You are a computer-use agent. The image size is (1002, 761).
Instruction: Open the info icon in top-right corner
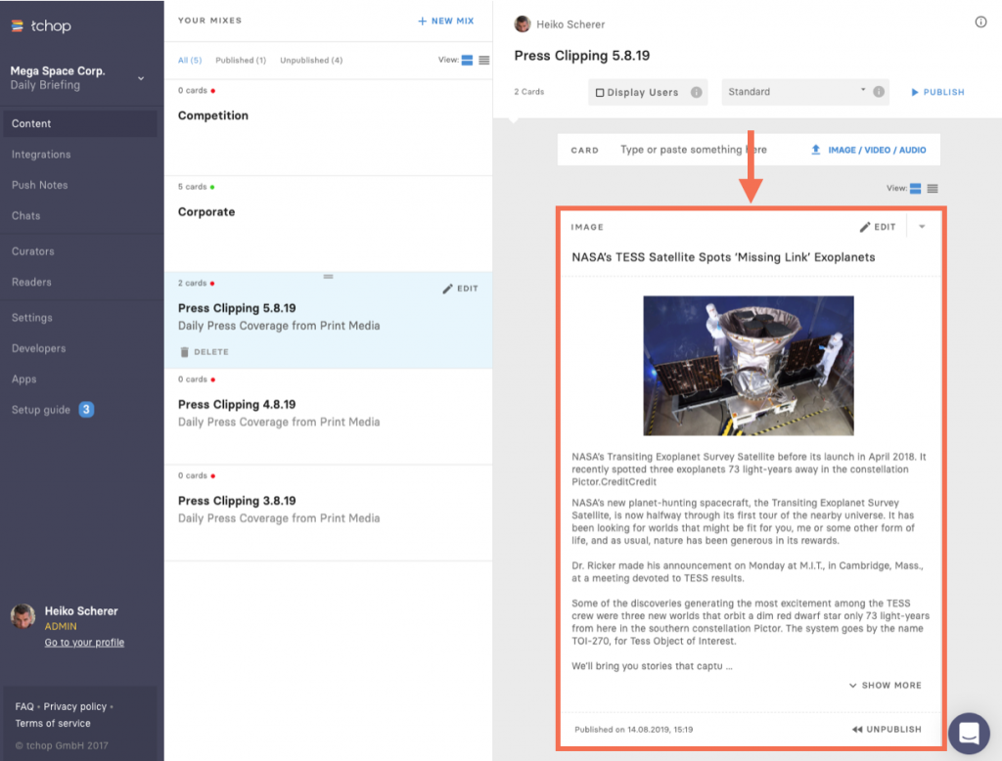tap(980, 22)
